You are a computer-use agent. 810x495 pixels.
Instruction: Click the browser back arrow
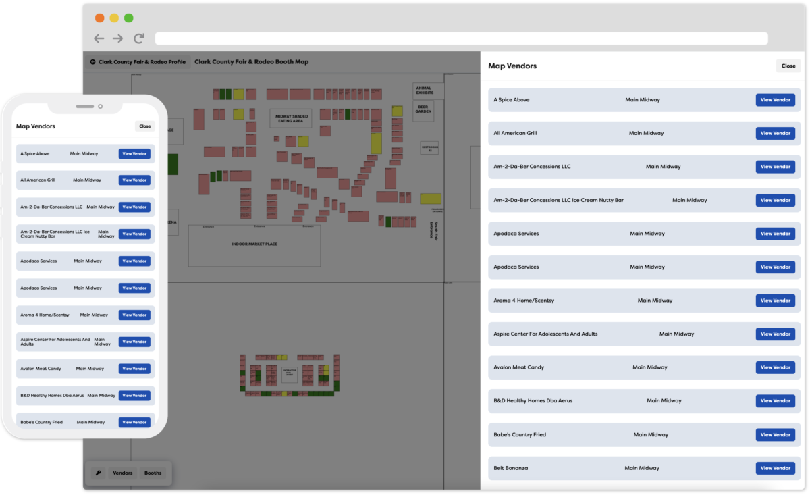[99, 38]
